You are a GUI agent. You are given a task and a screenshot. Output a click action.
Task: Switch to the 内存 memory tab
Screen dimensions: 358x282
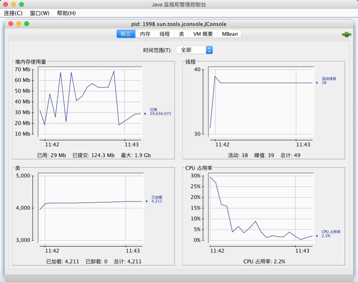145,34
